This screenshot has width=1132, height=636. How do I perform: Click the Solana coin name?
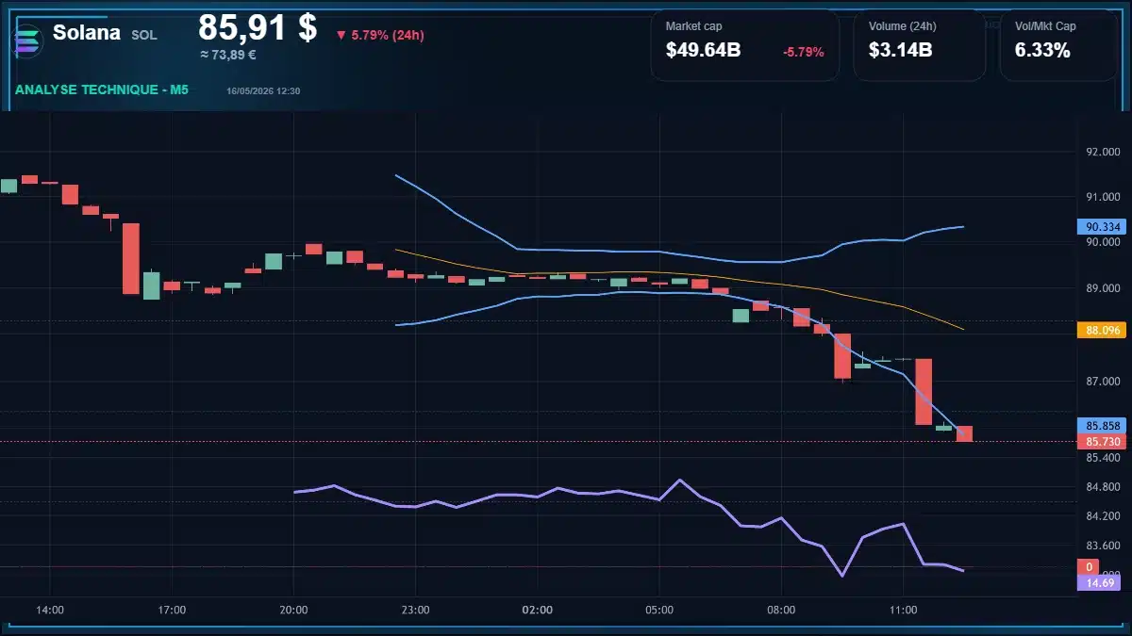coord(87,33)
